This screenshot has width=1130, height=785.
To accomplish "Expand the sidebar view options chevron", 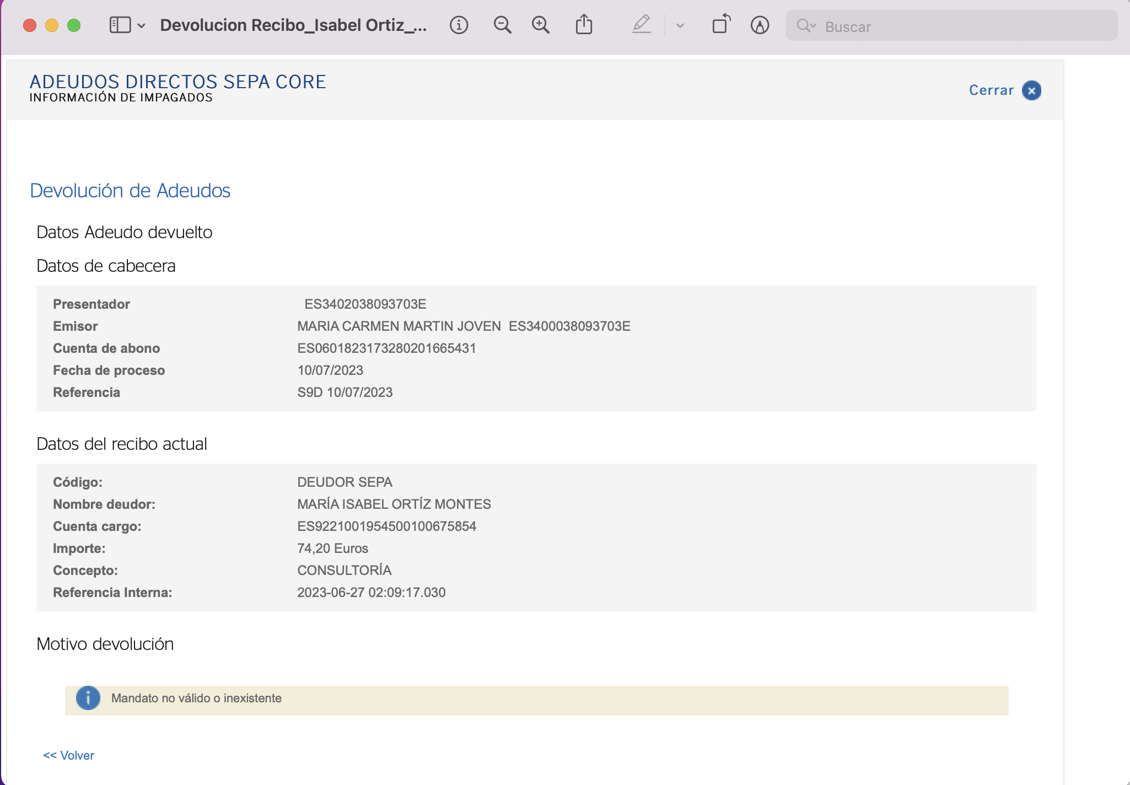I will pyautogui.click(x=142, y=26).
